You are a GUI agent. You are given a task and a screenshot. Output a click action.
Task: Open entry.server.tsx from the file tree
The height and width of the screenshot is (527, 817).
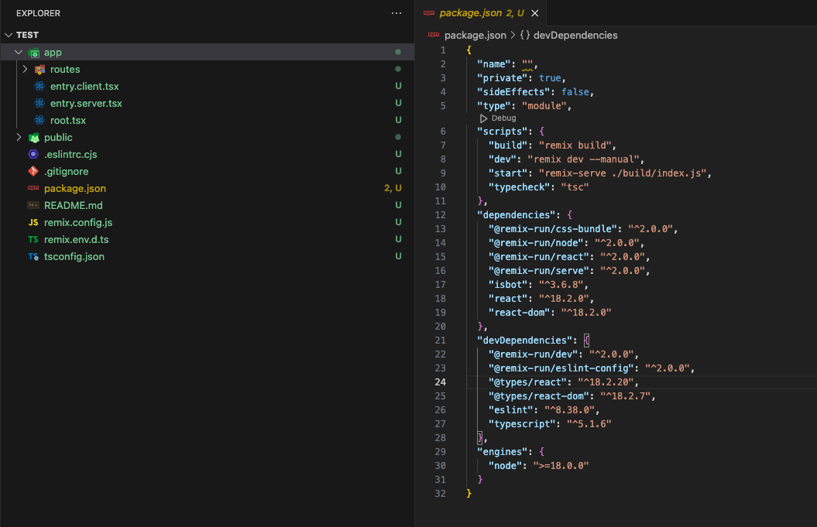coord(86,103)
